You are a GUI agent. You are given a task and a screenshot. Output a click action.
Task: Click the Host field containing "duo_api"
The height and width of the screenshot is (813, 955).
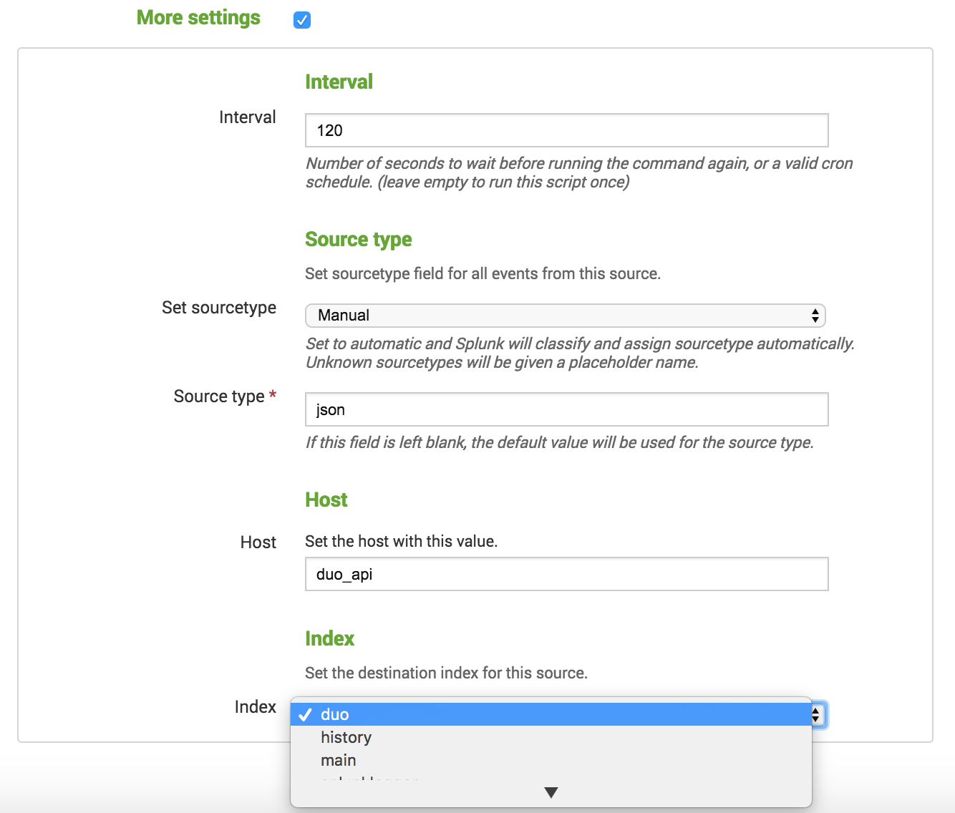point(566,574)
